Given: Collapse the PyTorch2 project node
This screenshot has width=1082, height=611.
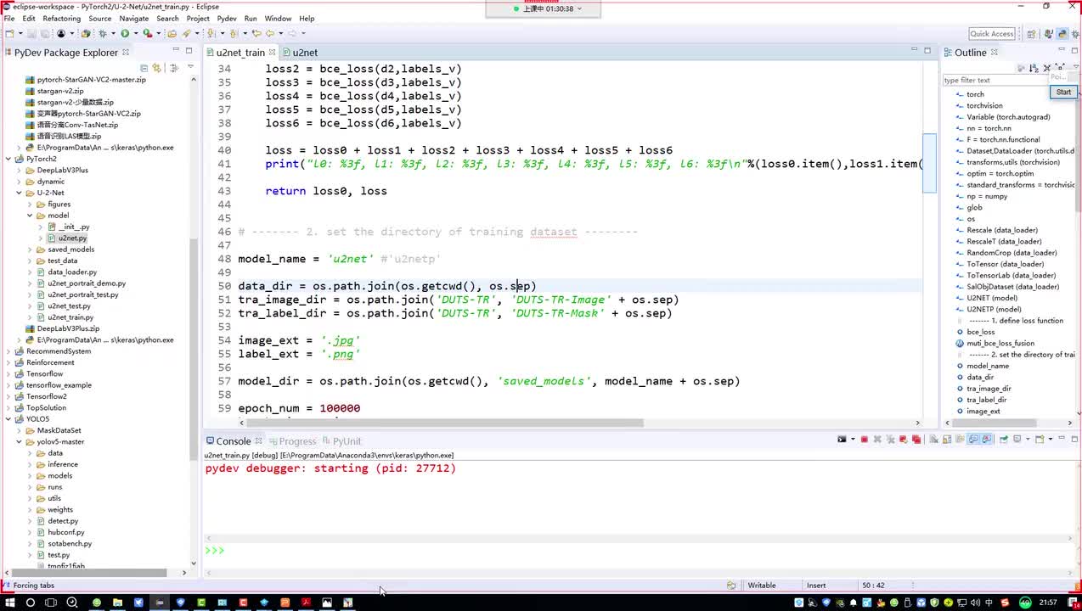Looking at the screenshot, I should tap(8, 159).
